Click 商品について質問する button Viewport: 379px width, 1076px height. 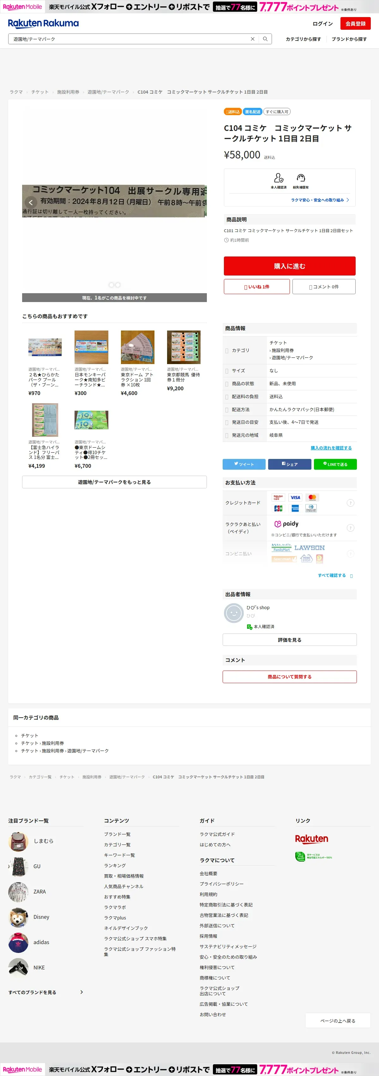point(289,677)
